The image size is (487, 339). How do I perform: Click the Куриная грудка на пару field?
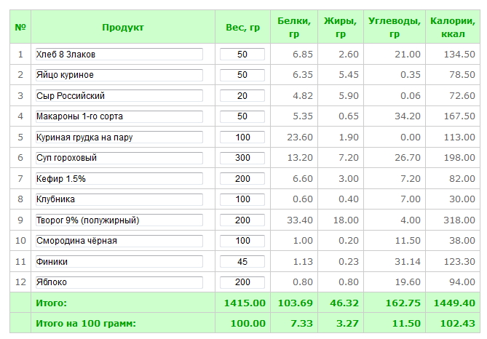click(119, 137)
